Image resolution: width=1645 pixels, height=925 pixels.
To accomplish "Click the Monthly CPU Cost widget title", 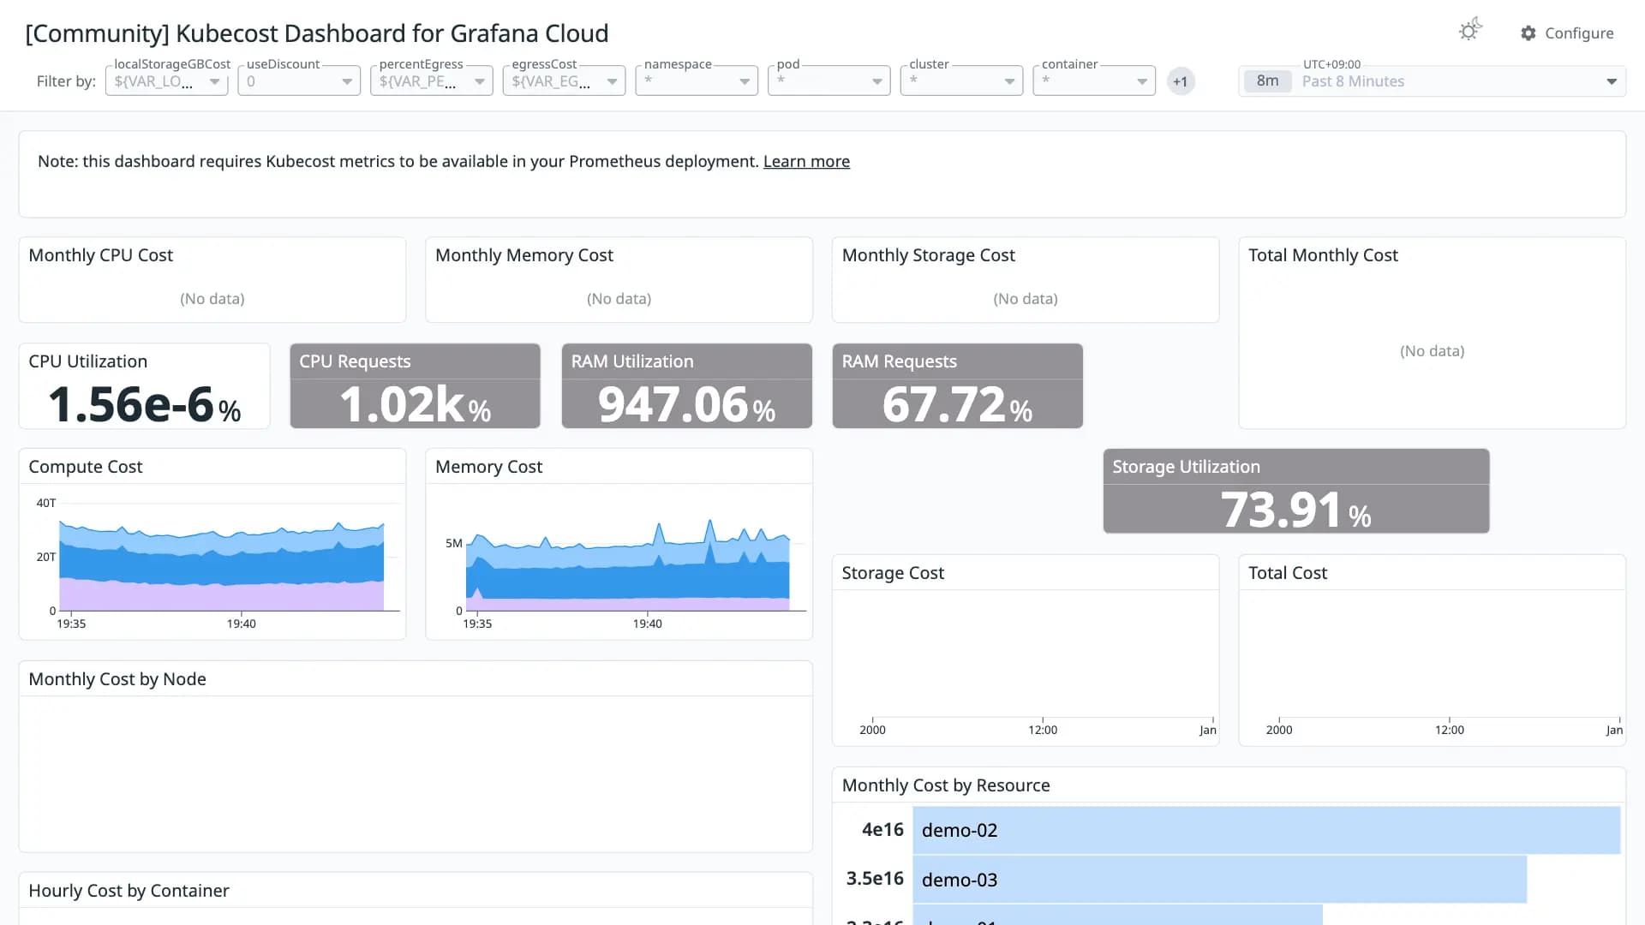I will pyautogui.click(x=101, y=255).
